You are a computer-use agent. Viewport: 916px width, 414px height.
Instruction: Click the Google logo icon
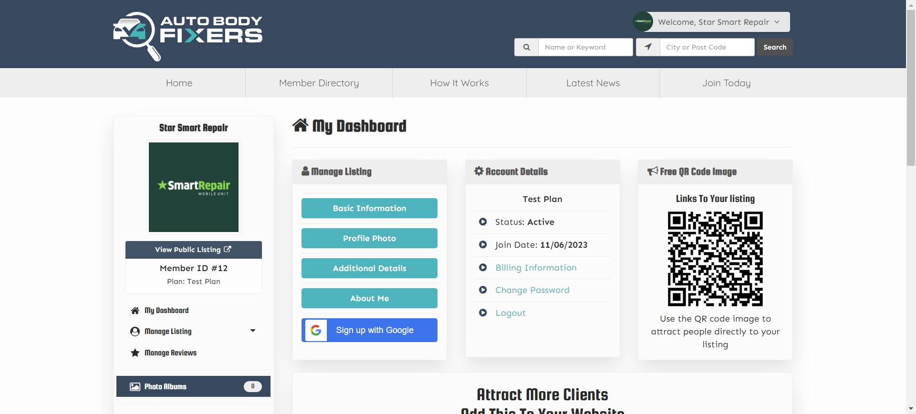(315, 330)
